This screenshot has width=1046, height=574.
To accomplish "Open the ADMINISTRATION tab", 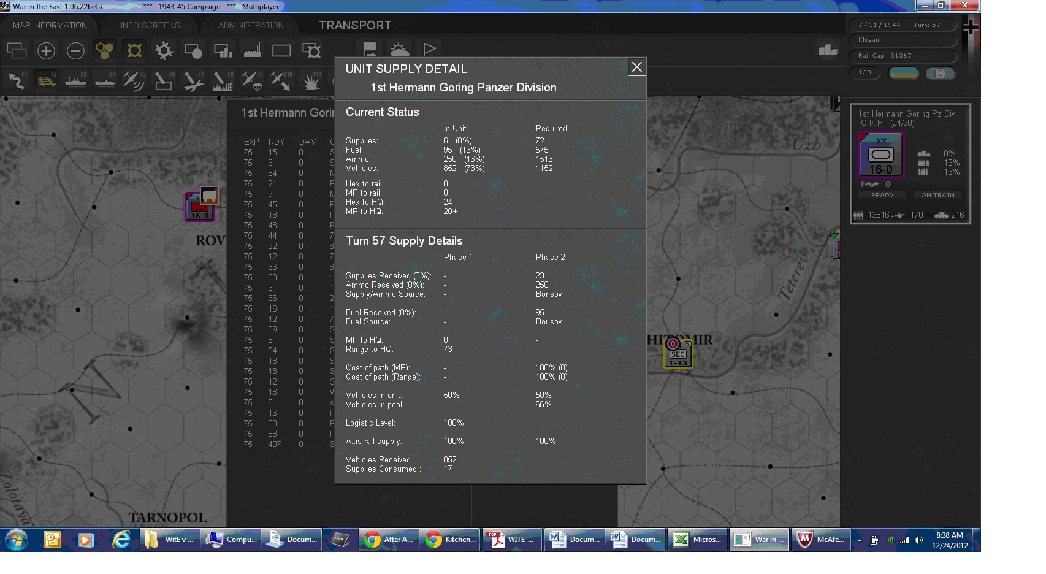I will [x=251, y=25].
